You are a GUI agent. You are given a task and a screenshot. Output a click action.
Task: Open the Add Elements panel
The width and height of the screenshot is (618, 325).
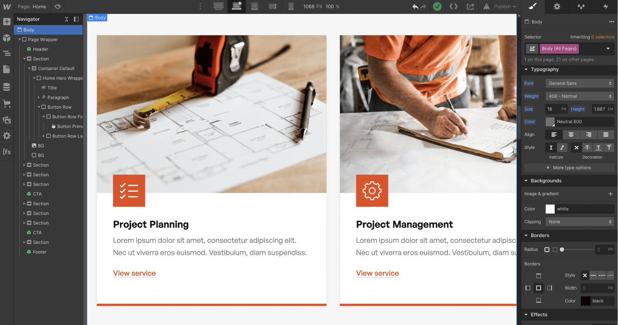pos(7,22)
